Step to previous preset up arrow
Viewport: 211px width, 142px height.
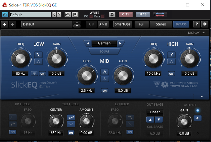77,23
